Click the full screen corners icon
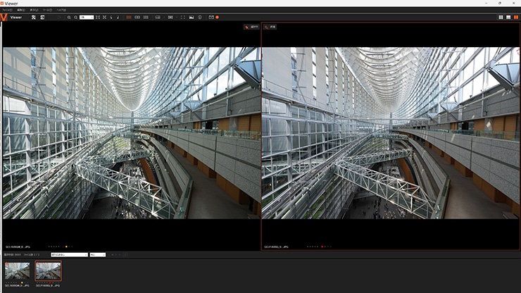 pyautogui.click(x=183, y=18)
